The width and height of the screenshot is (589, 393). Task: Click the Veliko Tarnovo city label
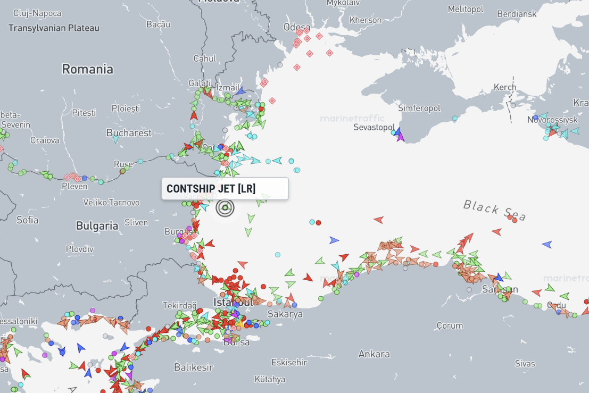coord(111,203)
